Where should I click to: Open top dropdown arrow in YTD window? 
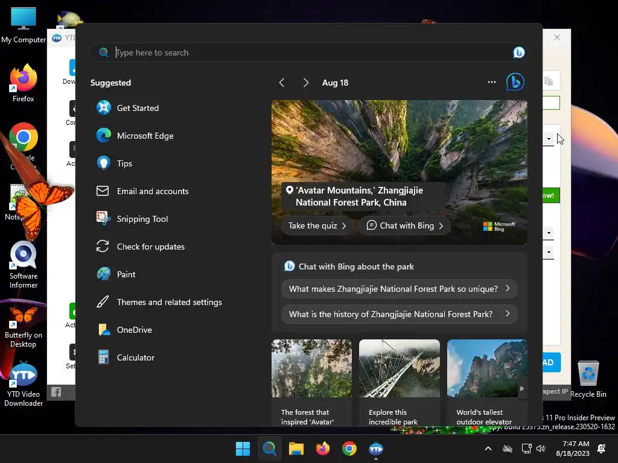pyautogui.click(x=549, y=139)
